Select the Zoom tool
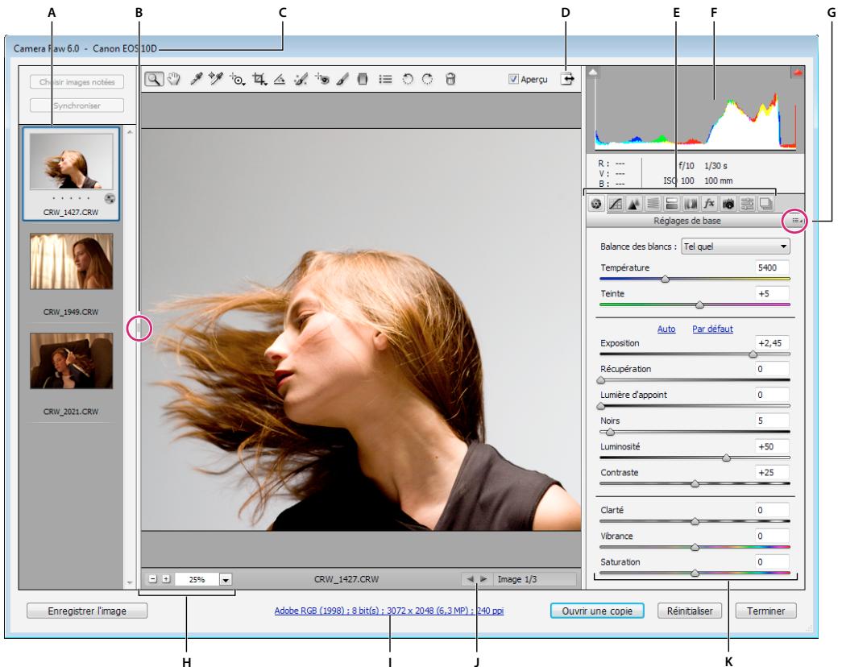 pyautogui.click(x=154, y=80)
